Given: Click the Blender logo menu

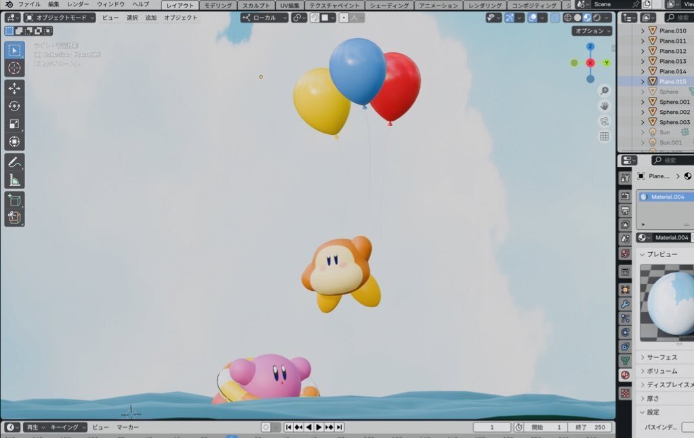Looking at the screenshot, I should (x=9, y=5).
